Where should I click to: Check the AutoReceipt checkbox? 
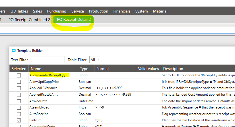coord(19,114)
